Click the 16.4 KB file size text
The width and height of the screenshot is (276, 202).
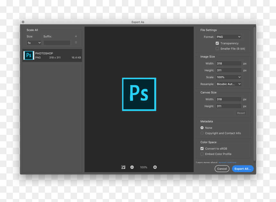click(x=76, y=57)
